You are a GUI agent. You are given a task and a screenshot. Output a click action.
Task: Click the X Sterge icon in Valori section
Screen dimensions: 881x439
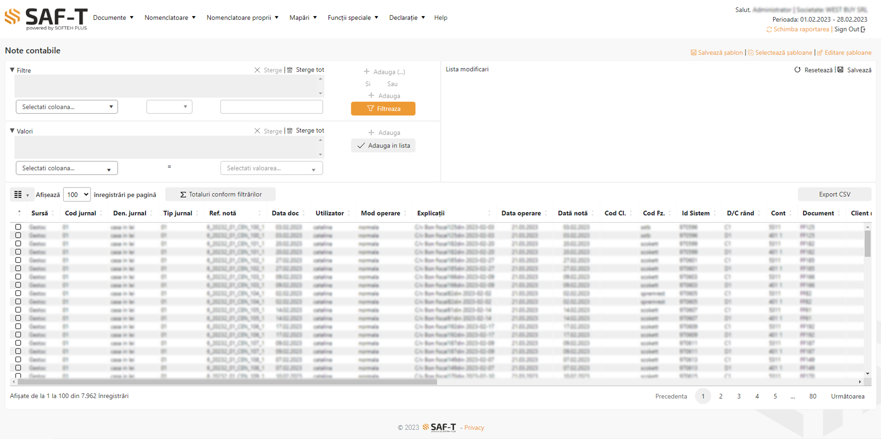257,131
